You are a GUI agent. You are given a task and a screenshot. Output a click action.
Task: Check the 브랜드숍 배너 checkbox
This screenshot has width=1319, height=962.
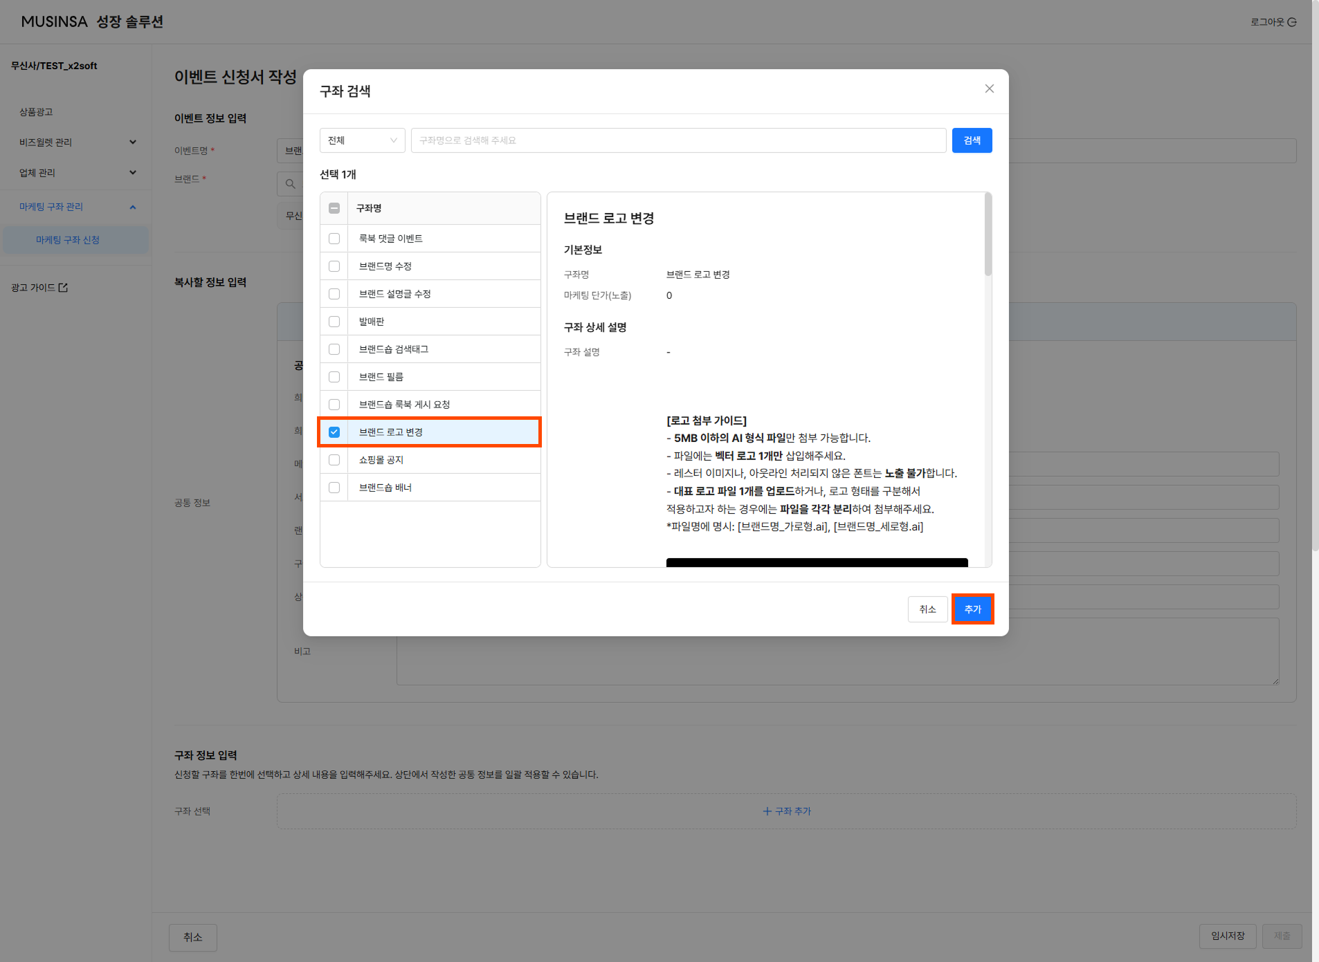[x=334, y=488]
